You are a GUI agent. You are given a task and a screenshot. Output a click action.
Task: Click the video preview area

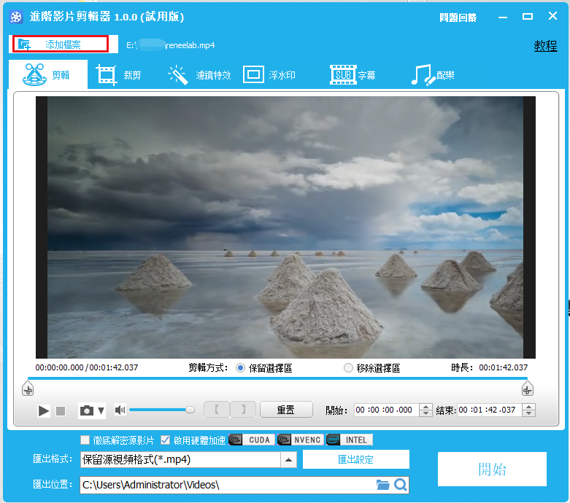click(x=285, y=227)
